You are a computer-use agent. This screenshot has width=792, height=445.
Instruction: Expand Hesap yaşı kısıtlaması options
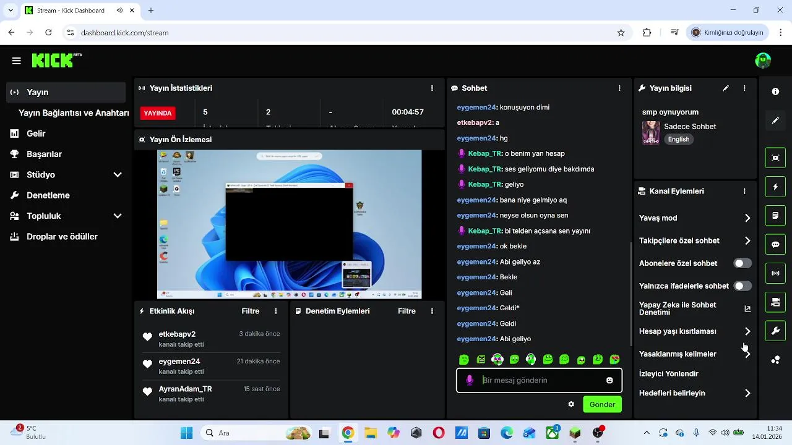747,331
